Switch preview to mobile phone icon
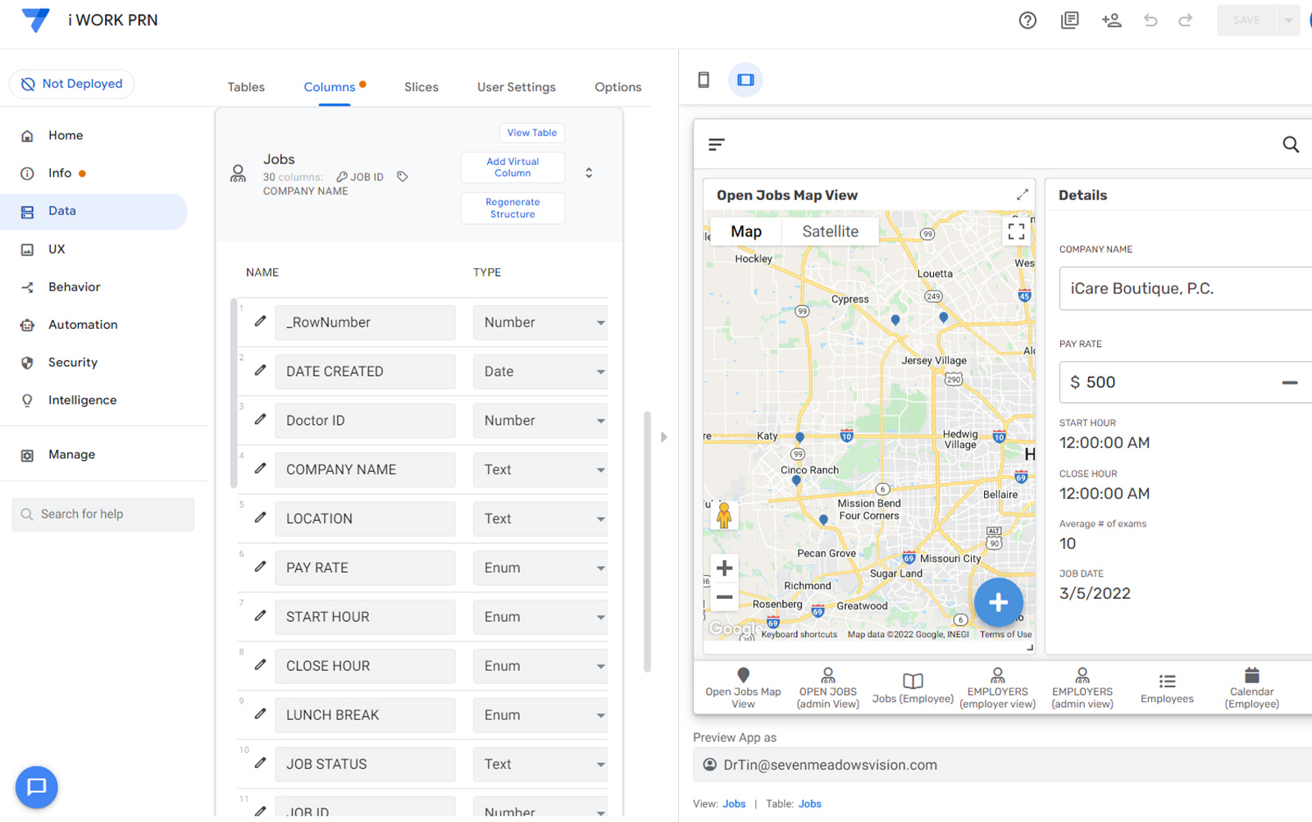This screenshot has width=1312, height=822. [704, 80]
